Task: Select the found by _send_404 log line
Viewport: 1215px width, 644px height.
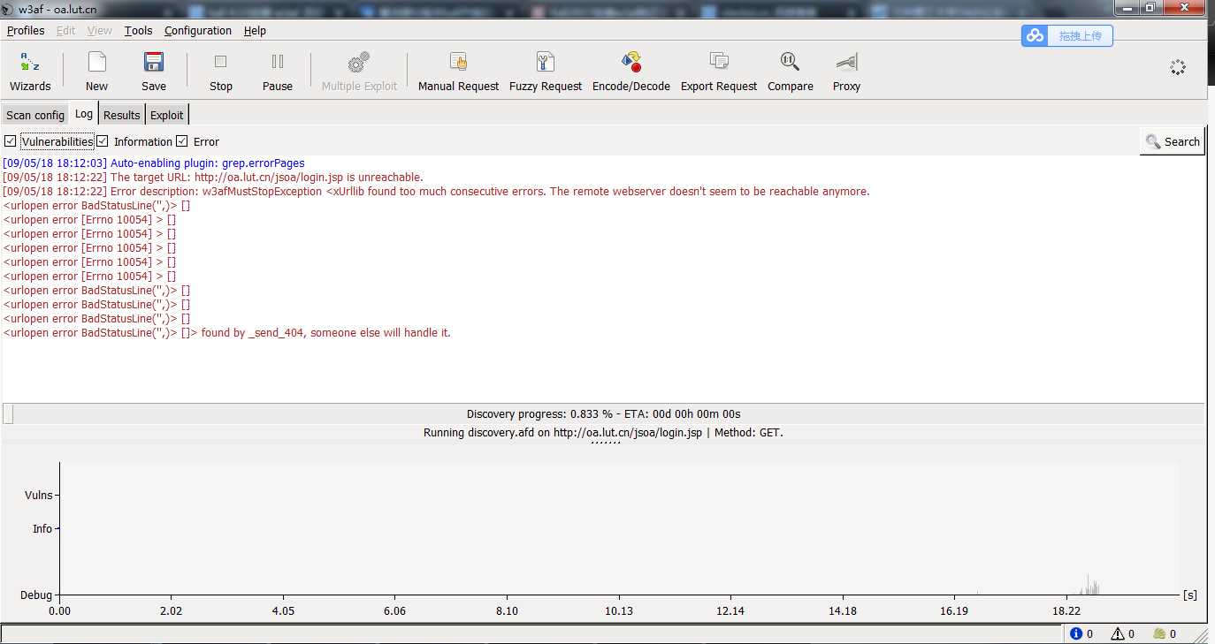Action: pos(227,332)
